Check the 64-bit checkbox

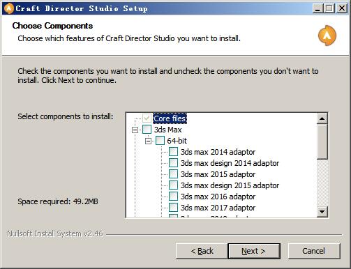[x=160, y=141]
